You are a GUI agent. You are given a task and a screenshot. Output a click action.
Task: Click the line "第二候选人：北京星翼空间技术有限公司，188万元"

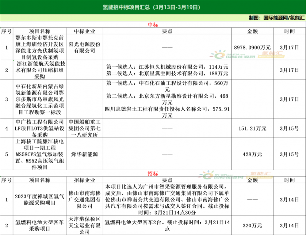167,73
